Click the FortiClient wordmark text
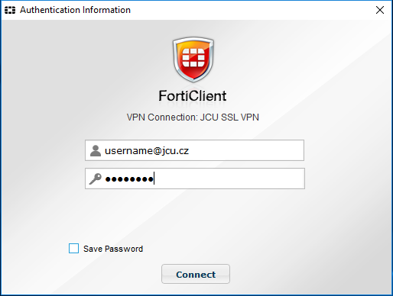The height and width of the screenshot is (296, 393). [193, 96]
